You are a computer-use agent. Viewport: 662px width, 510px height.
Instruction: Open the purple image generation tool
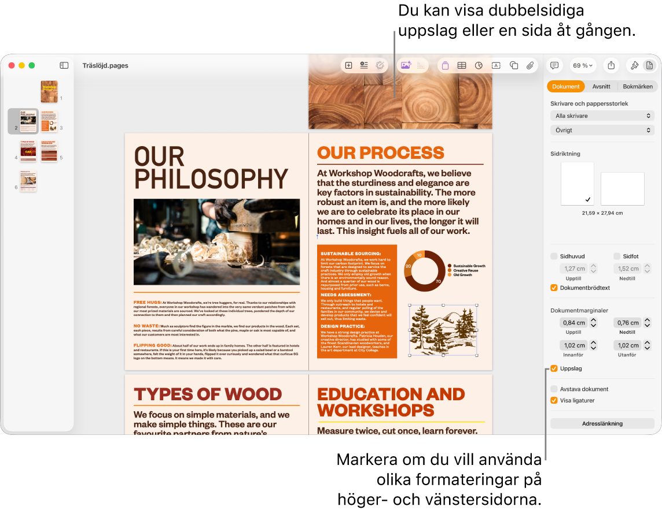pos(406,65)
